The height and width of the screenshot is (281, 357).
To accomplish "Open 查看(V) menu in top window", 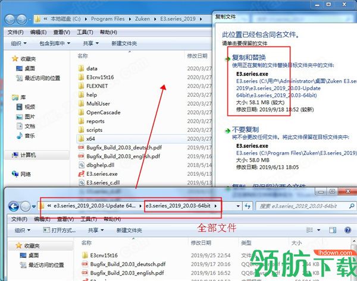I will click(x=61, y=32).
